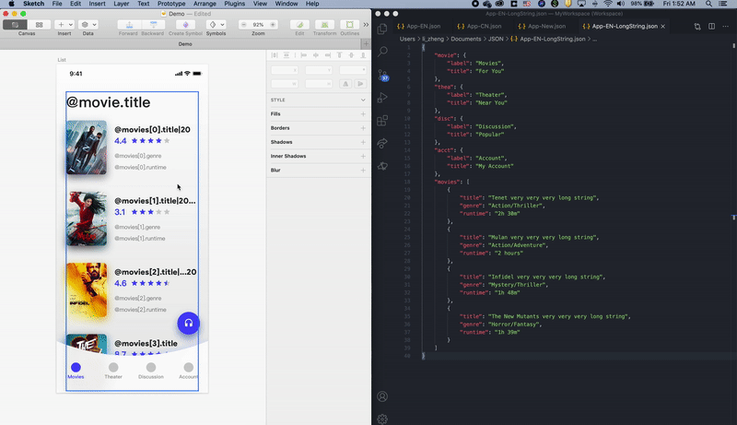Image resolution: width=737 pixels, height=425 pixels.
Task: Add a Fill with plus icon
Action: [363, 113]
